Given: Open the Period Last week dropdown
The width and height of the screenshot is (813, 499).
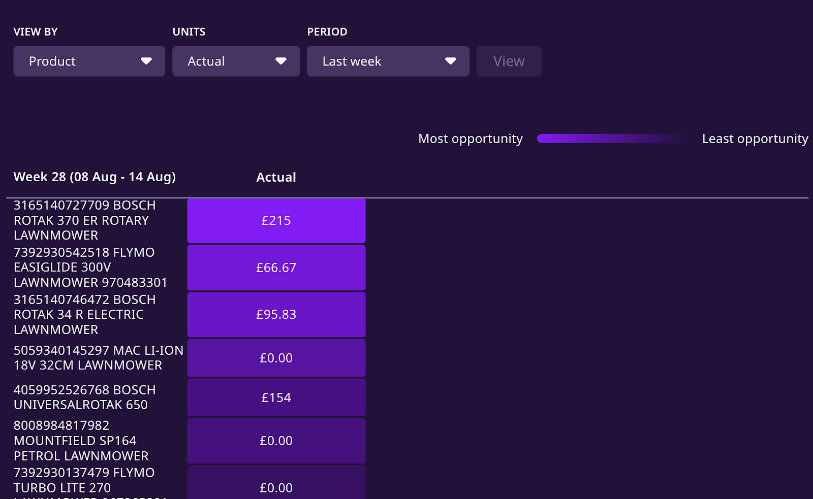Looking at the screenshot, I should [388, 61].
